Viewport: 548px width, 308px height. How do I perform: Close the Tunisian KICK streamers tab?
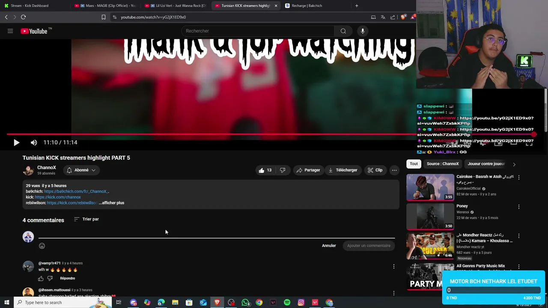pos(276,6)
